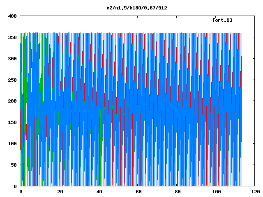Click the plot title m2/n1.5/k180/0.67/512
The height and width of the screenshot is (197, 263).
point(137,8)
